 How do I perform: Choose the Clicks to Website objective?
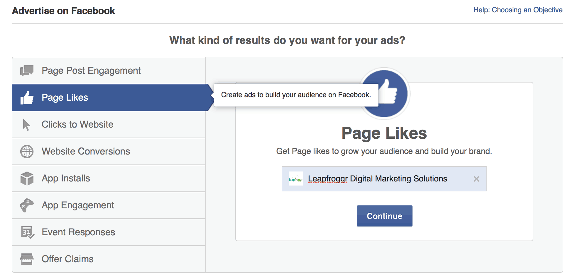click(109, 124)
